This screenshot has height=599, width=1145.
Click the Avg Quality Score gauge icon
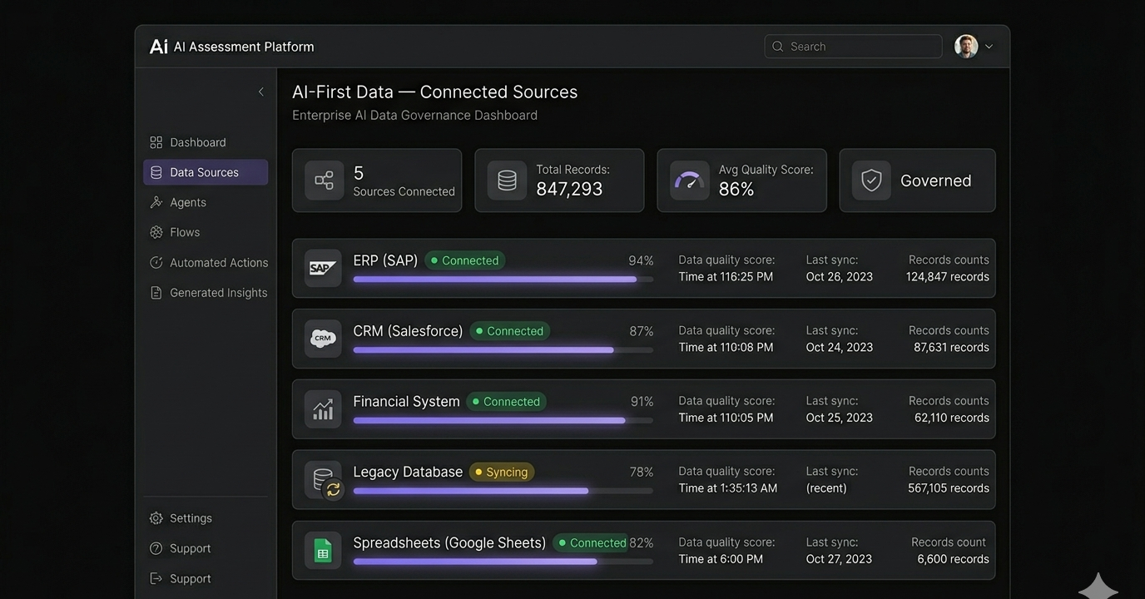pyautogui.click(x=689, y=181)
